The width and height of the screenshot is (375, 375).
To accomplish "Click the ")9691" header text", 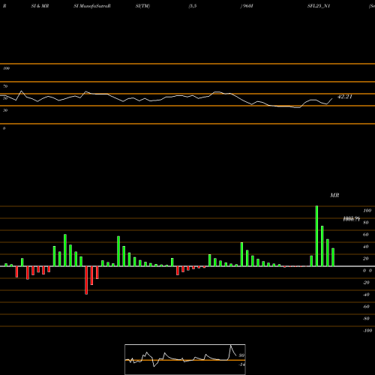I will click(247, 6).
